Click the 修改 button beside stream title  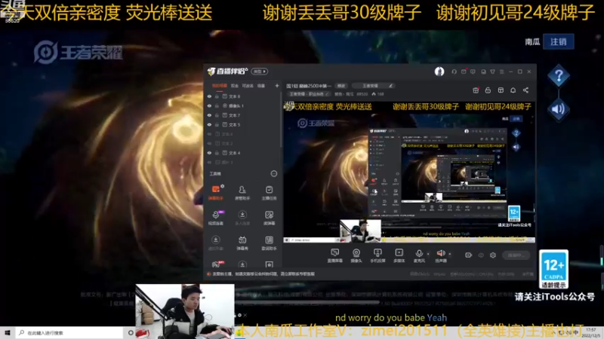coord(341,86)
